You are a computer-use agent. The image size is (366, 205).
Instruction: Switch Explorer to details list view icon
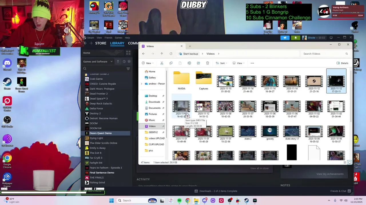coord(345,162)
